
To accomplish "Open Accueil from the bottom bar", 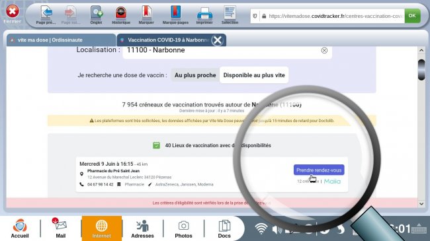I will click(x=20, y=228).
